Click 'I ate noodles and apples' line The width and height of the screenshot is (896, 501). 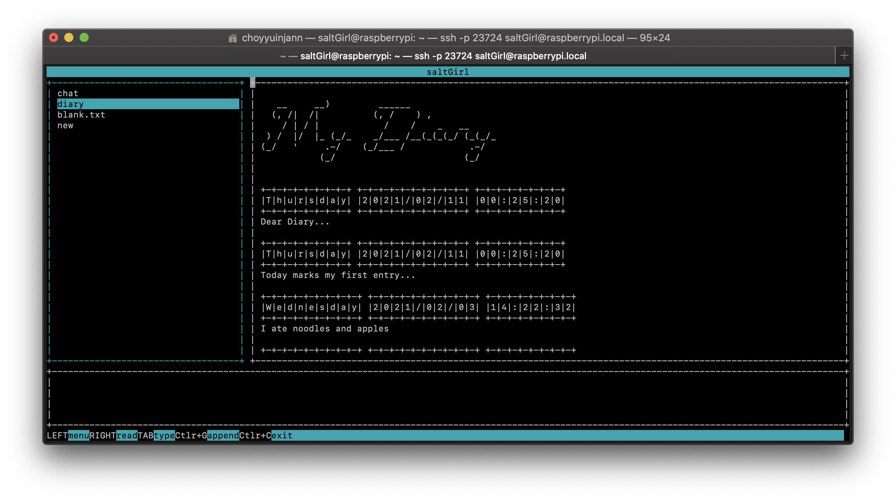(325, 329)
